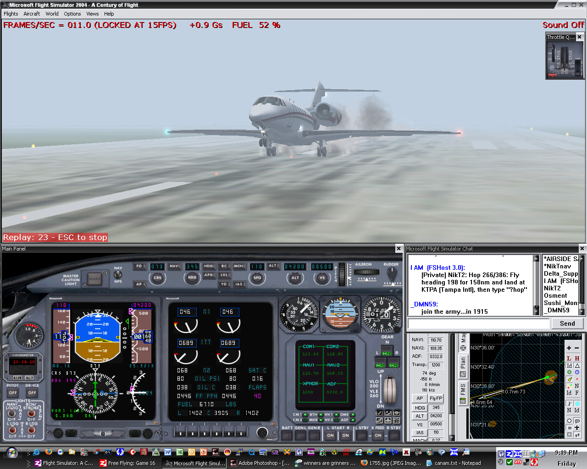Turn the CRS course knob

pyautogui.click(x=157, y=278)
